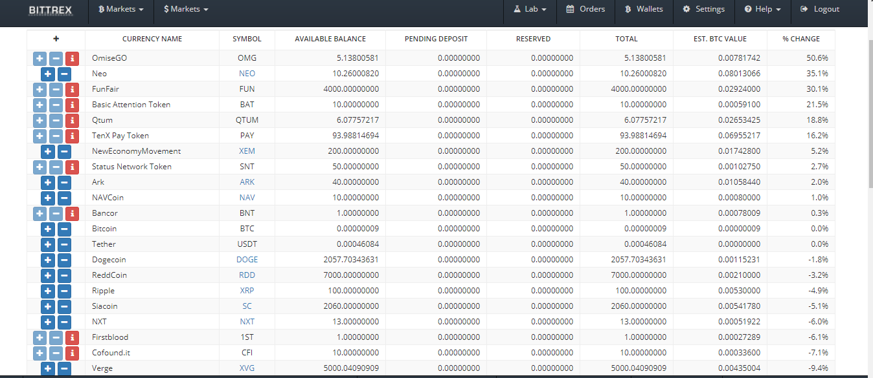Open the Settings page
This screenshot has height=378, width=873.
703,10
